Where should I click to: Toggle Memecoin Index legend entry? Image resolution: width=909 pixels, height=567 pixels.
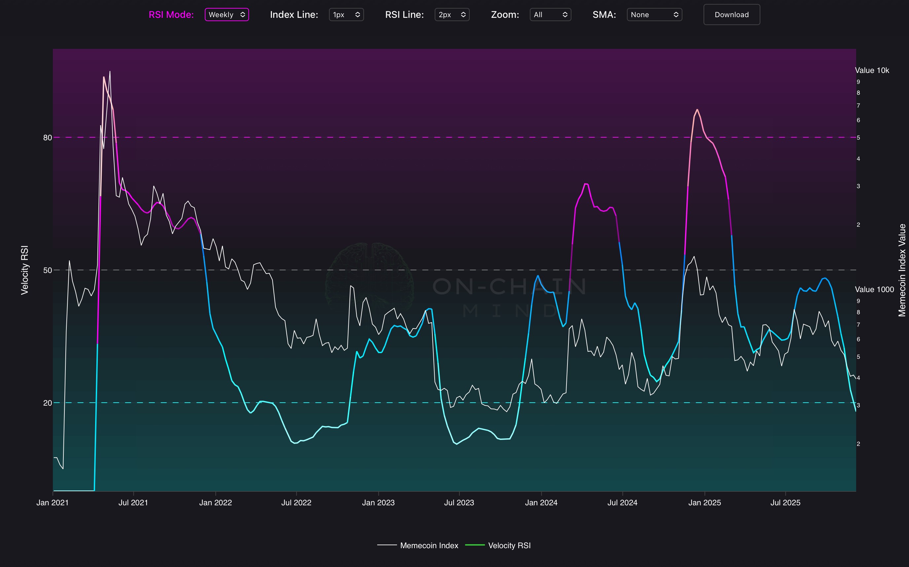[x=429, y=545]
